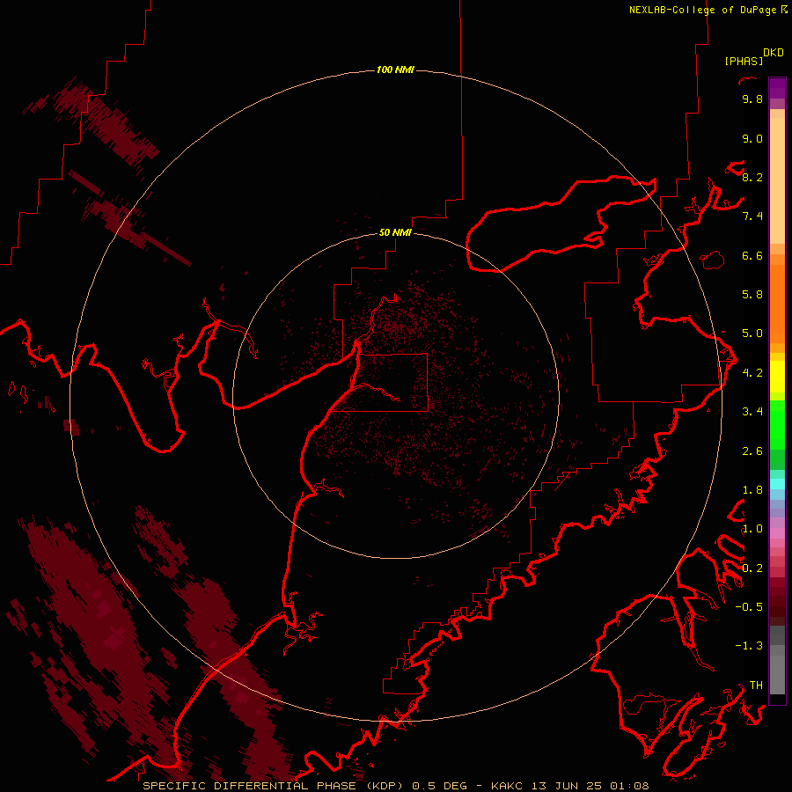Click the 50 NMI range ring label

pyautogui.click(x=395, y=232)
